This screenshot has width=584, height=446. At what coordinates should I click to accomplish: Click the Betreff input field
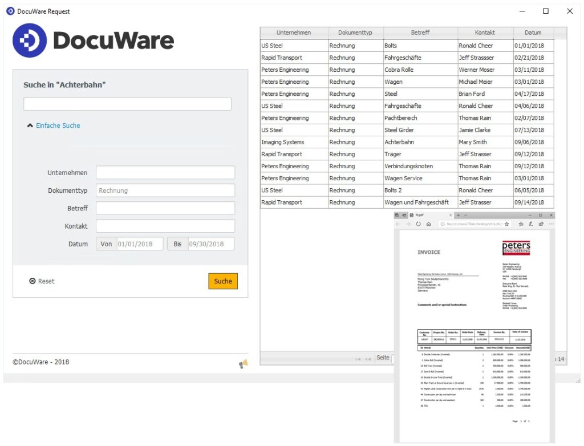165,208
